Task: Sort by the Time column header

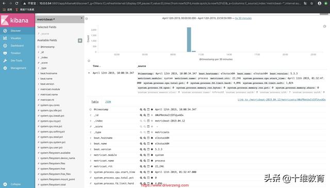Action: (x=96, y=66)
